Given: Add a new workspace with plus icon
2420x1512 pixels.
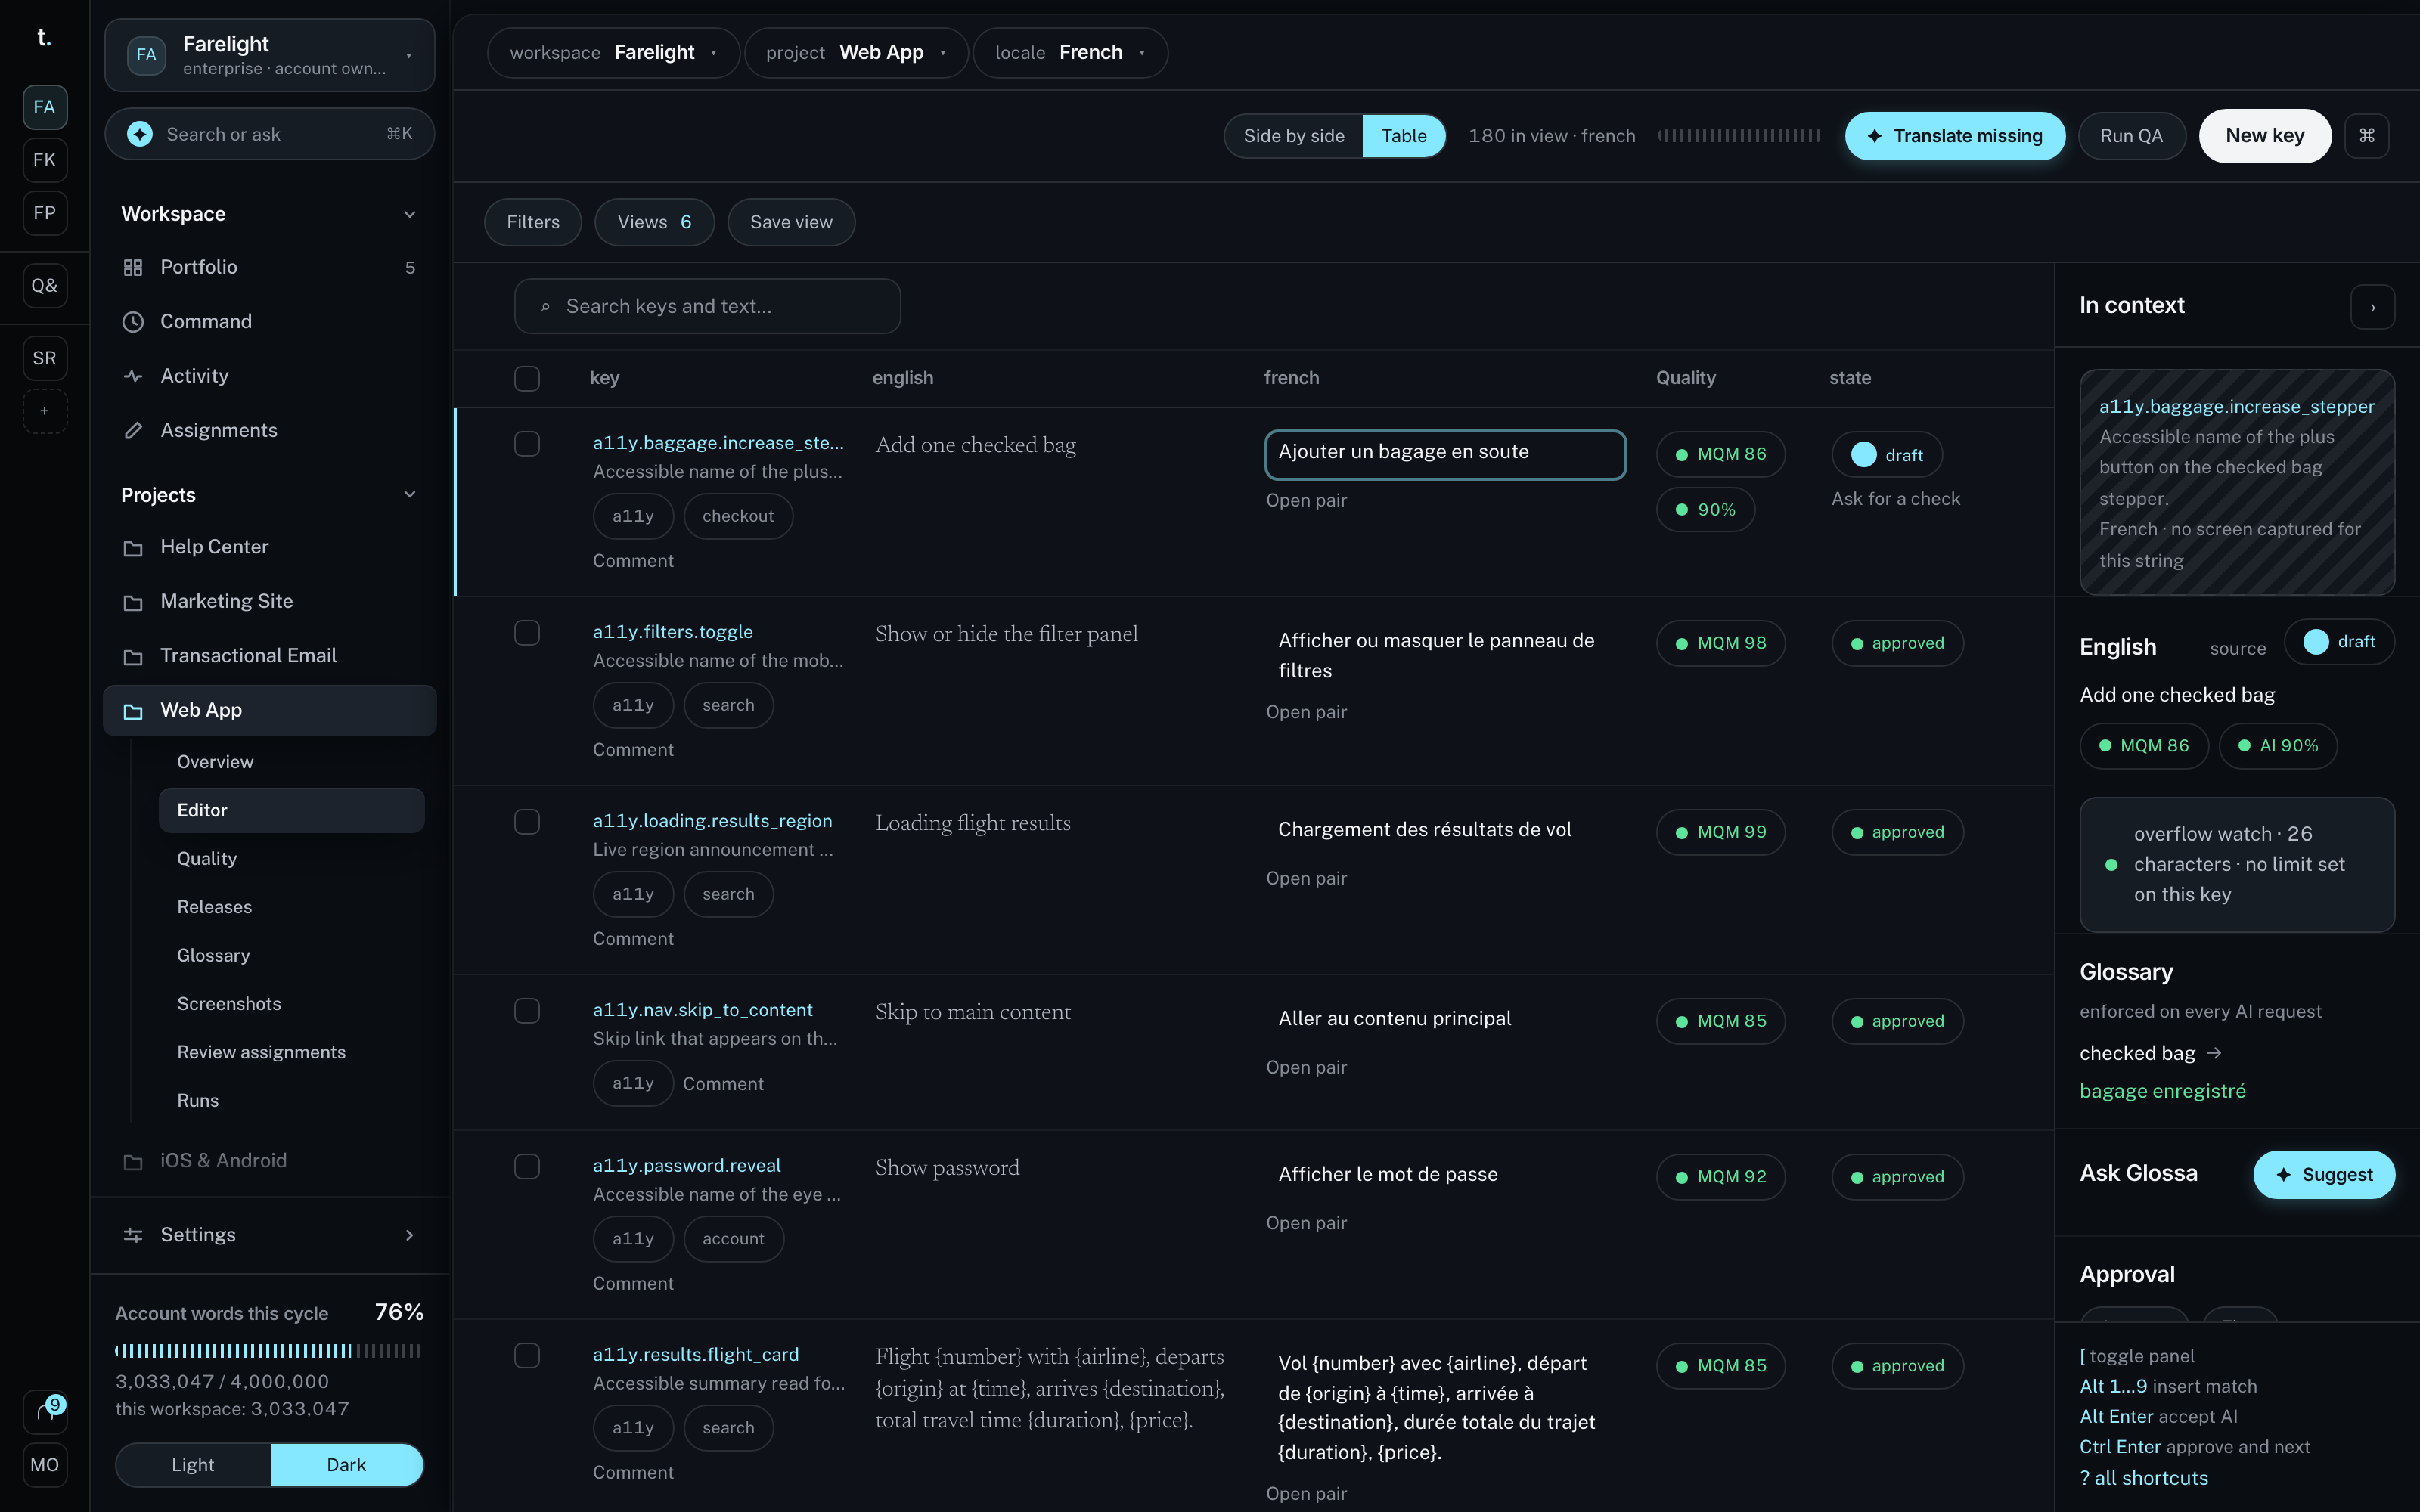Looking at the screenshot, I should point(45,411).
